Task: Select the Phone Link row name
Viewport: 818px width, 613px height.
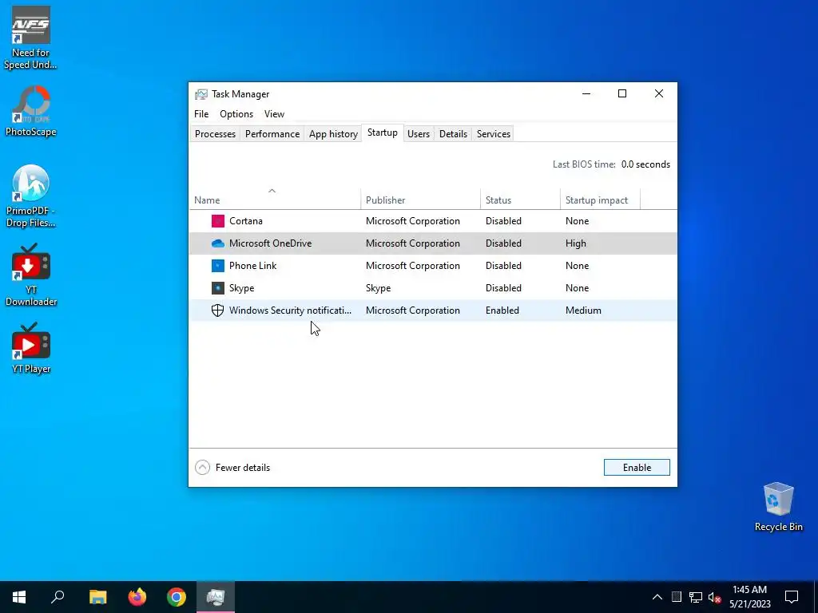Action: pos(253,266)
